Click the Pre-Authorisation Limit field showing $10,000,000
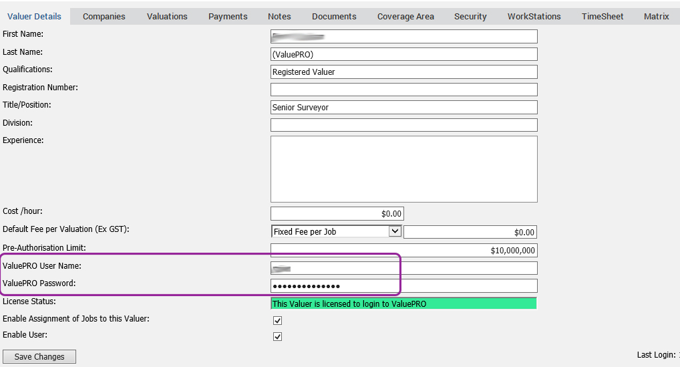680x367 pixels. pyautogui.click(x=403, y=250)
